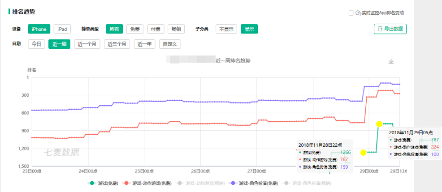Click yellow data point at rank 787

[x=379, y=124]
